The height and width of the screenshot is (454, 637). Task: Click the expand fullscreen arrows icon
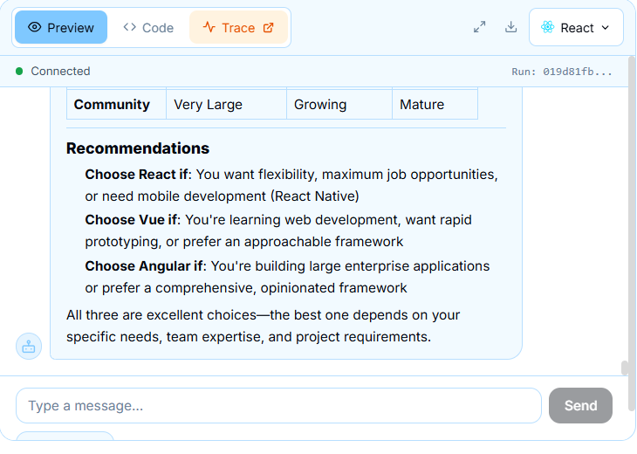coord(480,27)
